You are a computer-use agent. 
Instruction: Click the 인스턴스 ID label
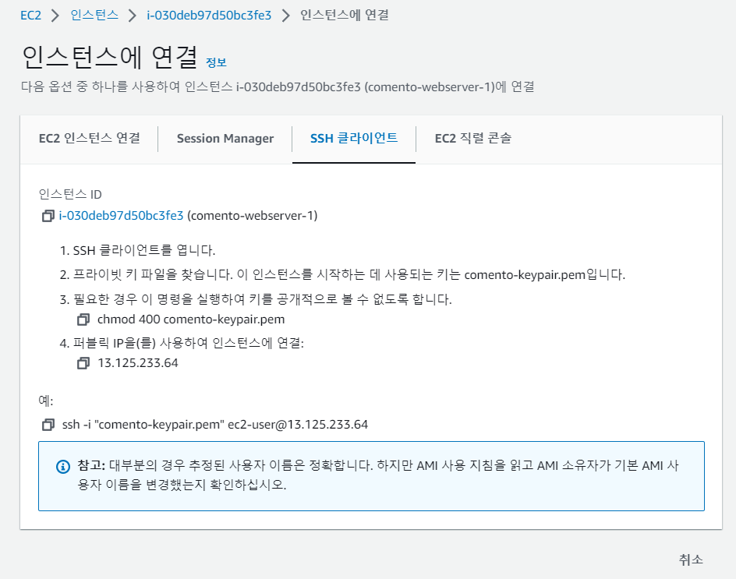coord(70,194)
